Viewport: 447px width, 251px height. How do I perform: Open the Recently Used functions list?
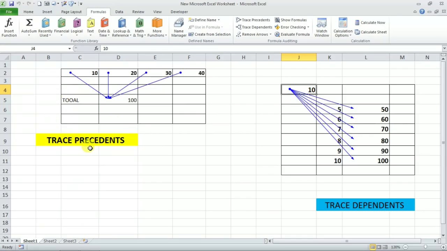(x=45, y=28)
